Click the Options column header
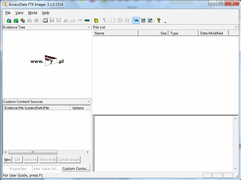The width and height of the screenshot is (241, 180). click(x=80, y=108)
